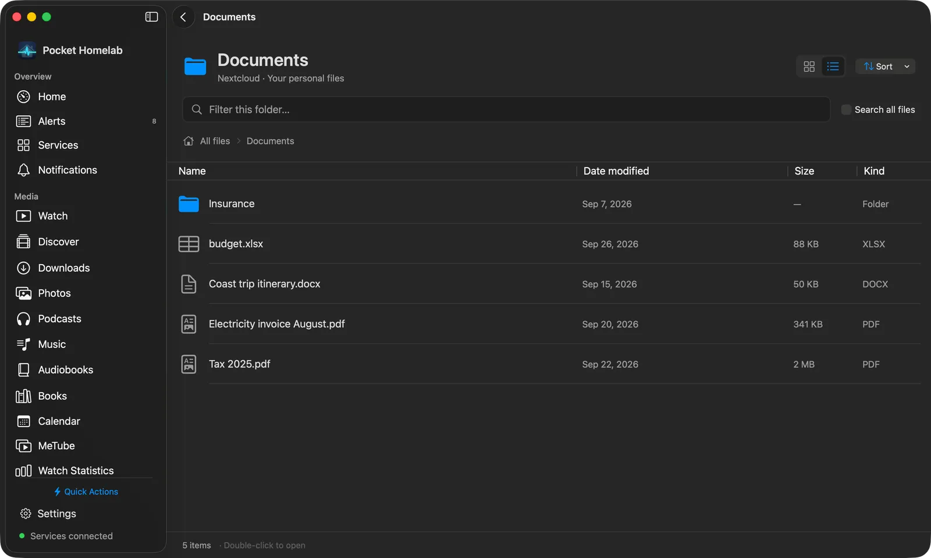
Task: Click Coast trip itinerary.docx file icon
Action: tap(189, 284)
